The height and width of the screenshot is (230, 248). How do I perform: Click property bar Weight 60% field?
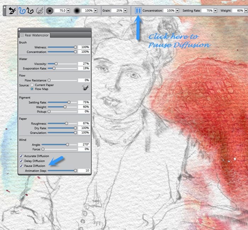point(238,11)
